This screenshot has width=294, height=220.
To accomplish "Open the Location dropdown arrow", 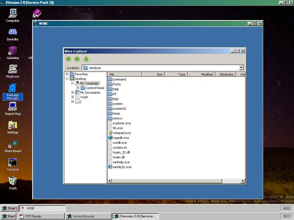I will [241, 68].
